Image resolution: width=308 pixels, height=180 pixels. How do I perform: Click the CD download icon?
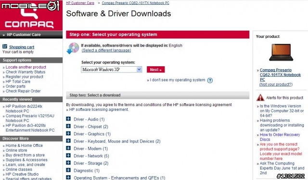point(73,48)
